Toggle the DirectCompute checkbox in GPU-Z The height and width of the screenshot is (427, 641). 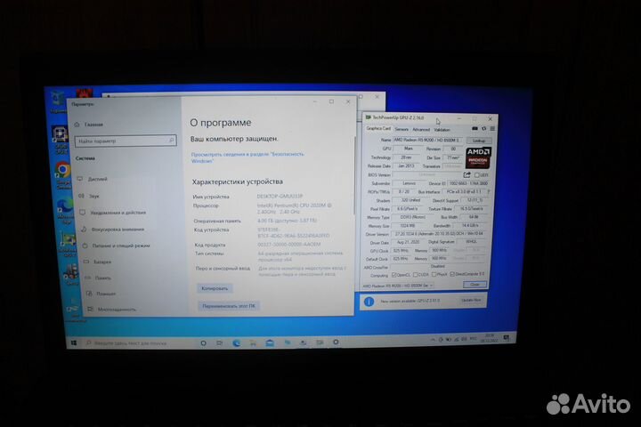tap(452, 274)
